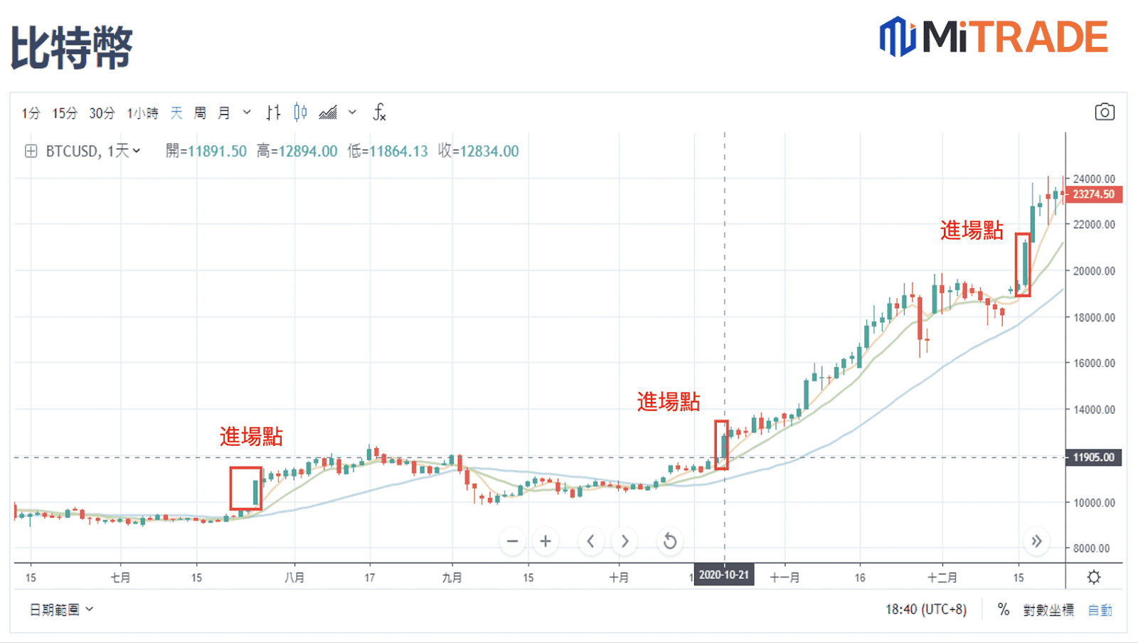Click the 16000.00 price axis label
Screen dimensions: 1138x643
1094,363
